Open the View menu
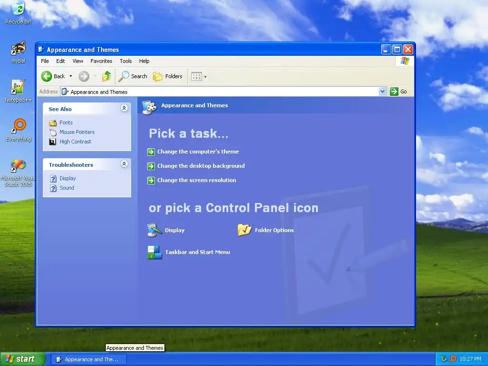The height and width of the screenshot is (366, 488). tap(78, 61)
